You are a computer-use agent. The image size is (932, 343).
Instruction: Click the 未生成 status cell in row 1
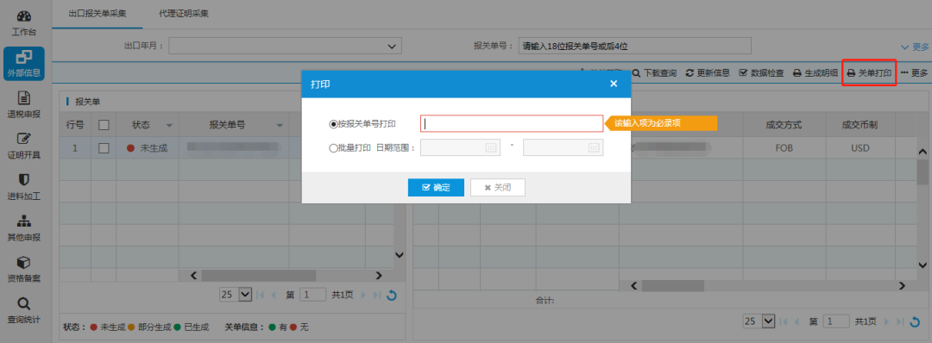tap(148, 148)
